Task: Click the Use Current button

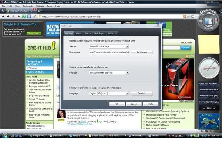Action: click(142, 52)
